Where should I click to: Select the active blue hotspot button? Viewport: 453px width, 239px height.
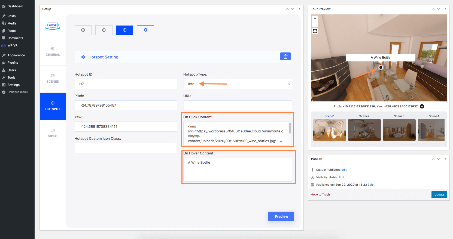click(x=124, y=30)
